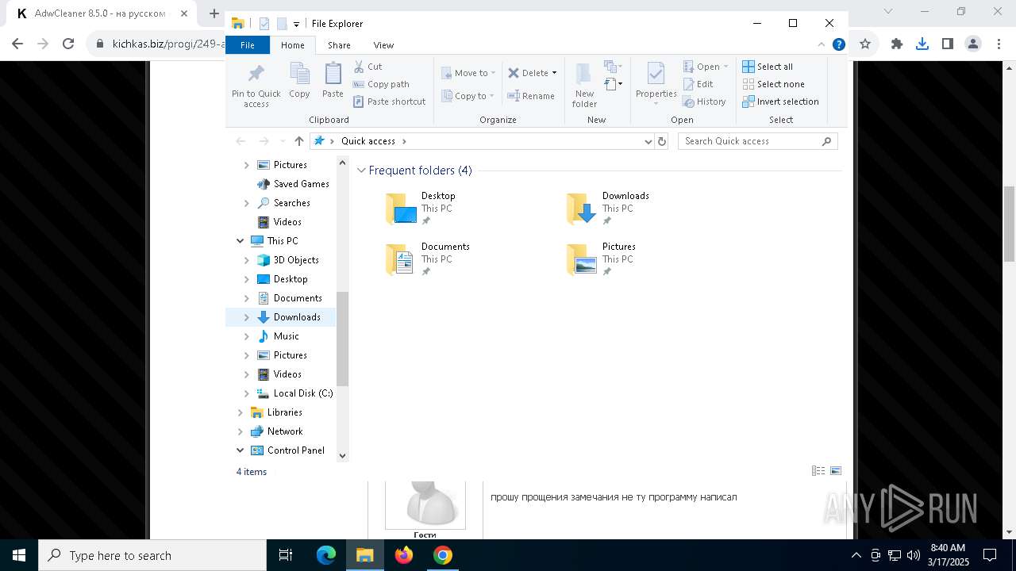The height and width of the screenshot is (571, 1016).
Task: Select Downloads in navigation tree
Action: tap(297, 317)
